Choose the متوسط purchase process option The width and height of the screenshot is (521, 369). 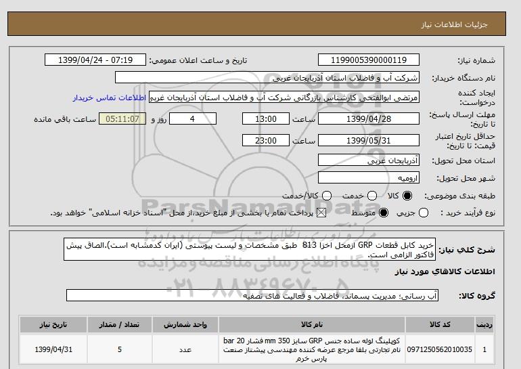pyautogui.click(x=384, y=213)
